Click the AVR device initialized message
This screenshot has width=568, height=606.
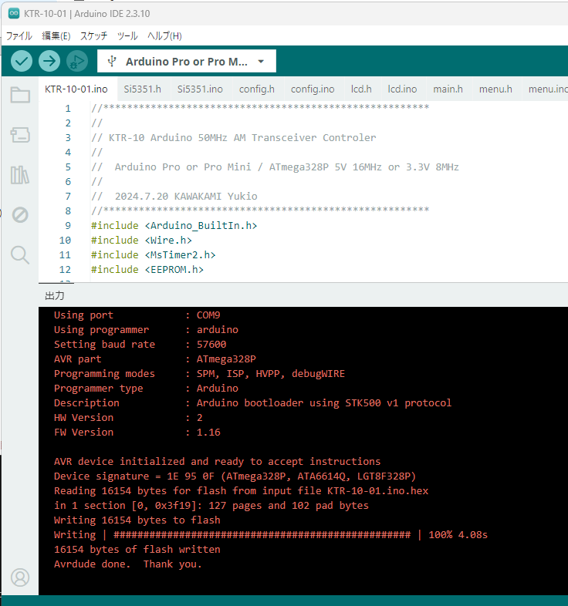(217, 462)
